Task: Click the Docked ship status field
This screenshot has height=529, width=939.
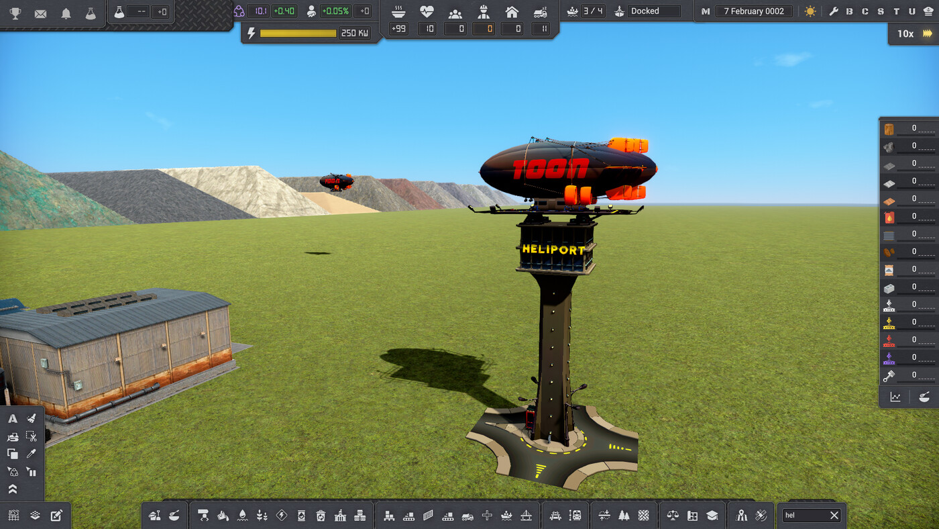Action: (655, 11)
